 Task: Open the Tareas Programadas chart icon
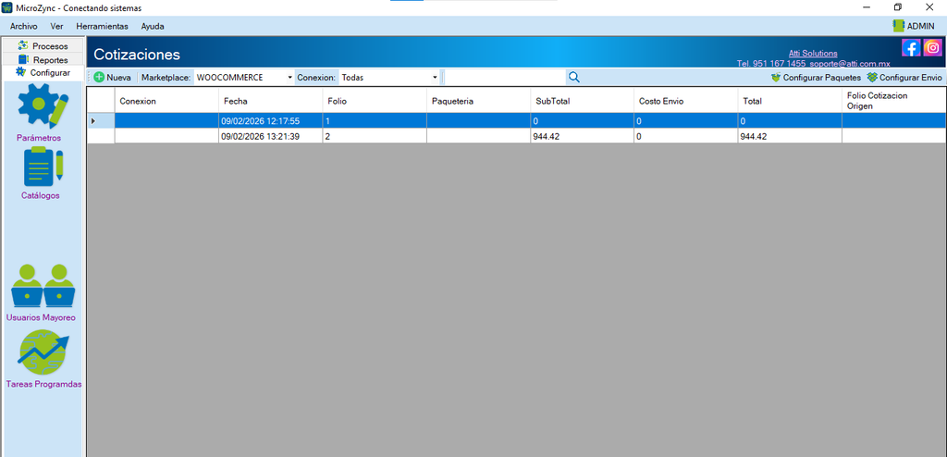43,352
